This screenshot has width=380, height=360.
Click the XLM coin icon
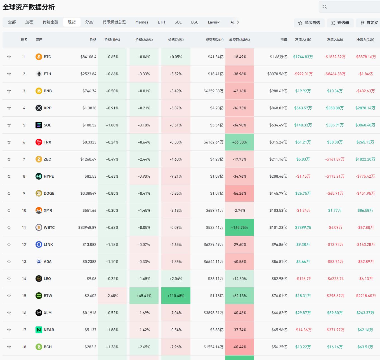pos(39,313)
